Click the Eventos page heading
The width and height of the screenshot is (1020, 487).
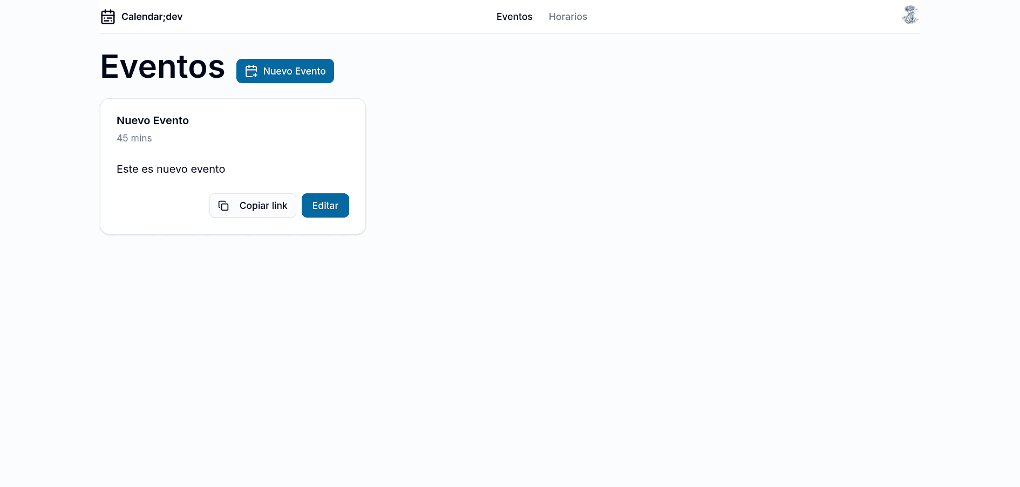(162, 66)
